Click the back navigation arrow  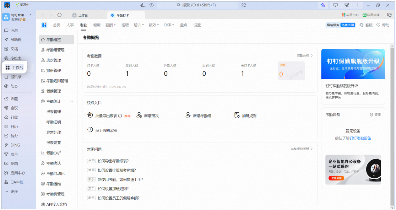click(x=43, y=15)
